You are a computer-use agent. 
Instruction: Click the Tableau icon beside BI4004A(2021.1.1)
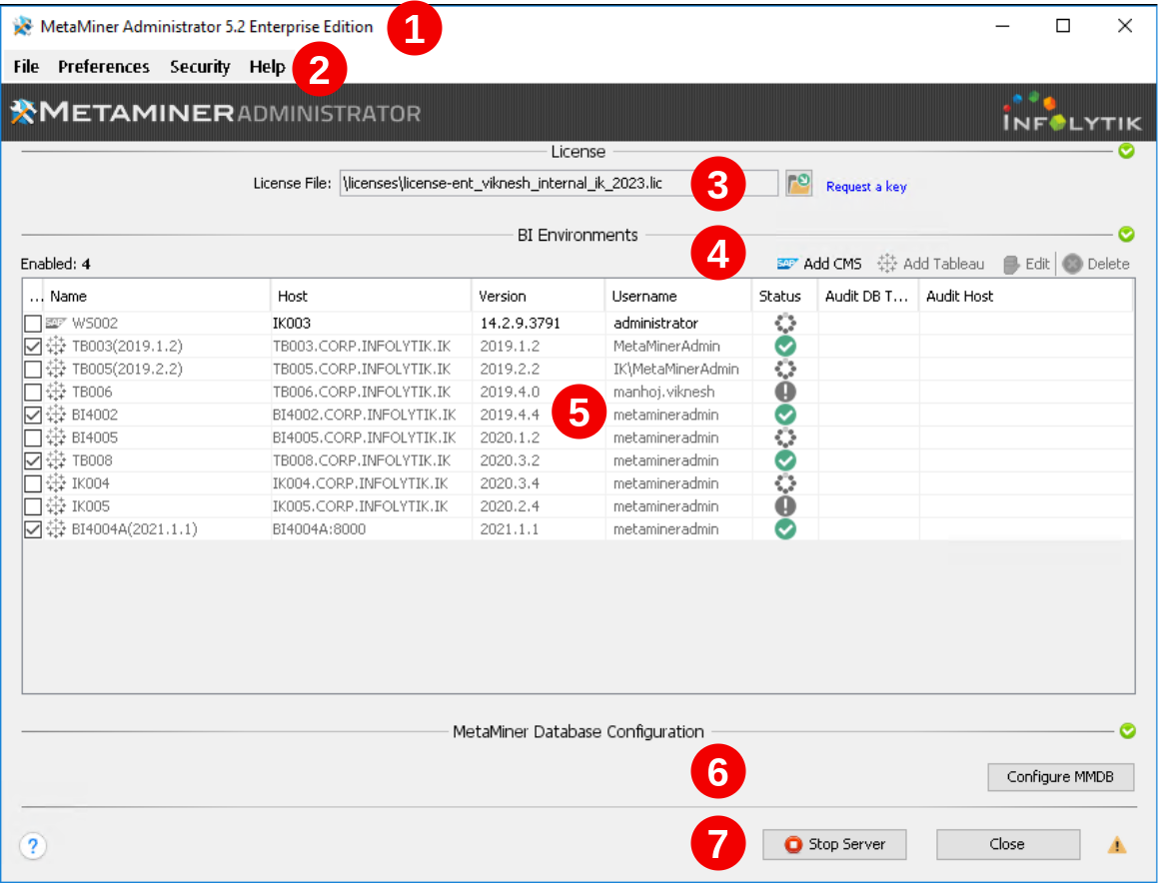pyautogui.click(x=56, y=529)
